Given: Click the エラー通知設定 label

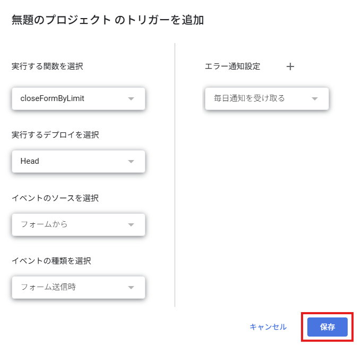Looking at the screenshot, I should point(232,66).
